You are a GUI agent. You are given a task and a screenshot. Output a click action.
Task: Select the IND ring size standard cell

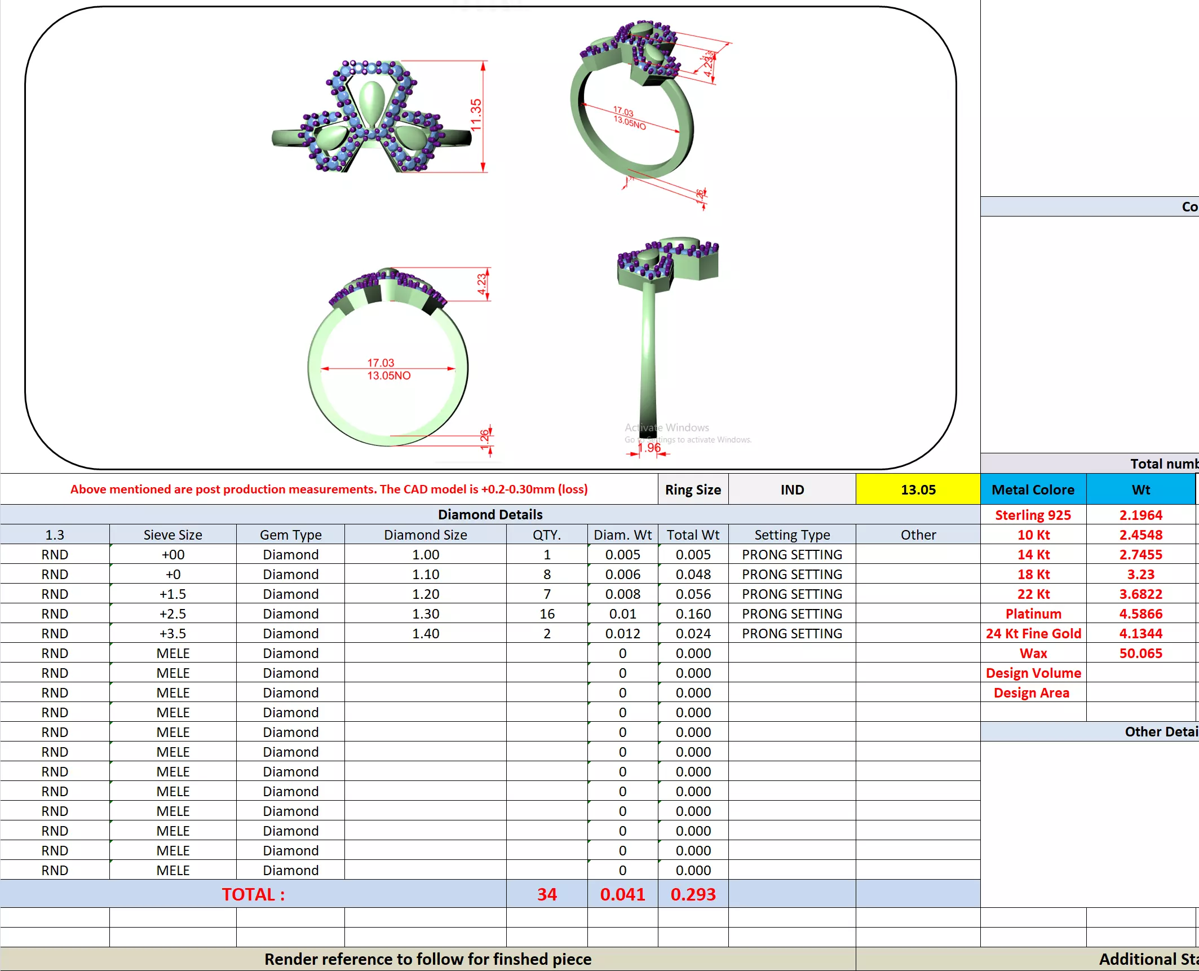tap(792, 489)
